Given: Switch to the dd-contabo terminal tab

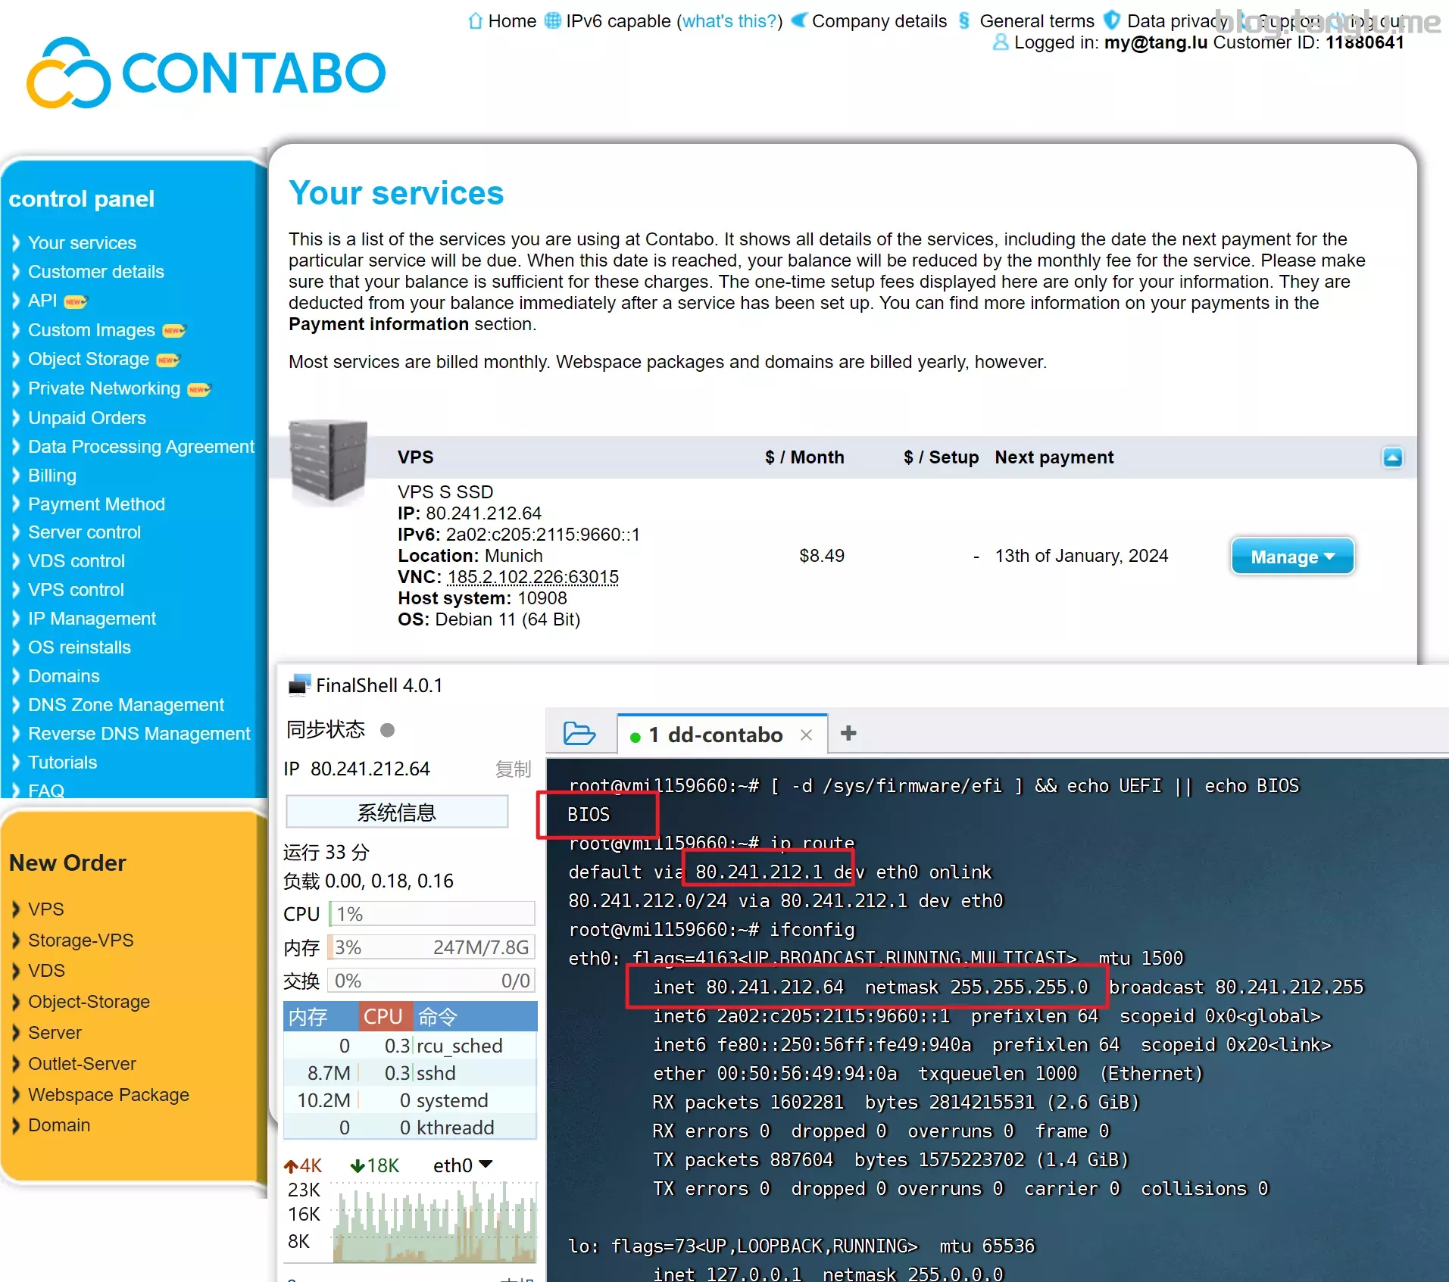Looking at the screenshot, I should [x=715, y=735].
